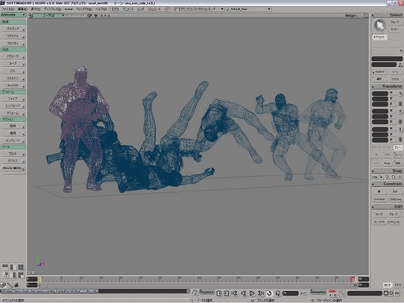Click the Playback label button
404x303 pixels.
208,292
